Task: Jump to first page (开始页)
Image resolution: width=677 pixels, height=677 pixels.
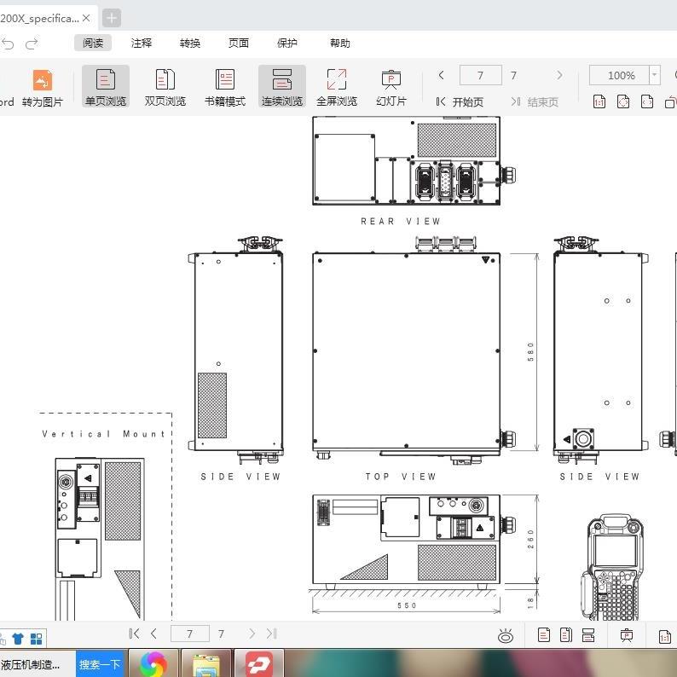Action: tap(460, 102)
